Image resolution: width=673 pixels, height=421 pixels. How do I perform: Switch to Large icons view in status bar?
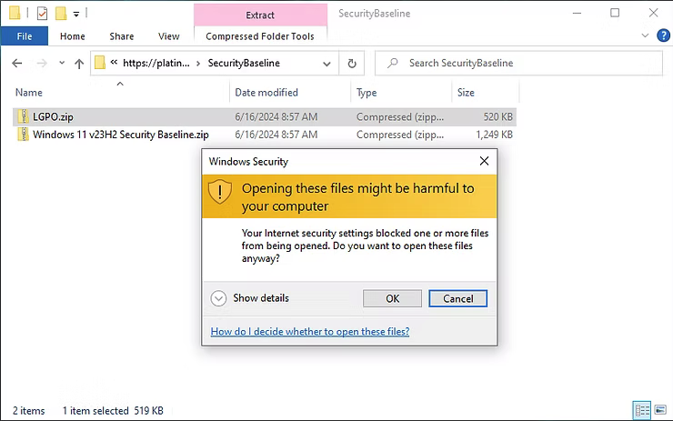coord(660,410)
